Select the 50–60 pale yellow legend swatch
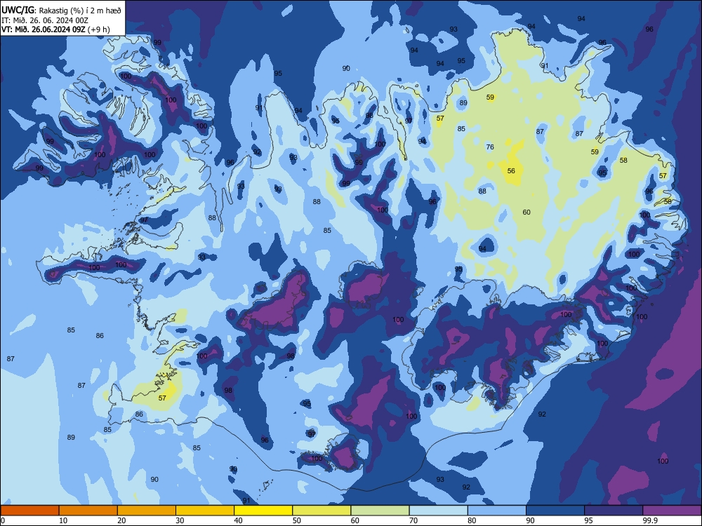Viewport: 702px width, 526px height. click(x=322, y=511)
